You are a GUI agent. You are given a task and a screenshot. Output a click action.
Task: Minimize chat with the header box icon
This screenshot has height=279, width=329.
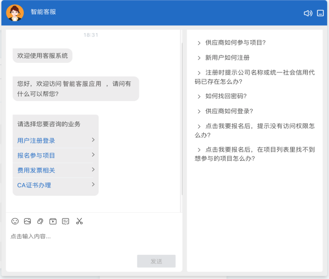tap(320, 13)
